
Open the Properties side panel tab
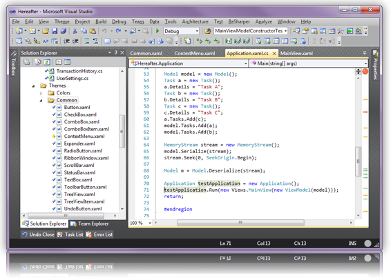click(x=375, y=65)
